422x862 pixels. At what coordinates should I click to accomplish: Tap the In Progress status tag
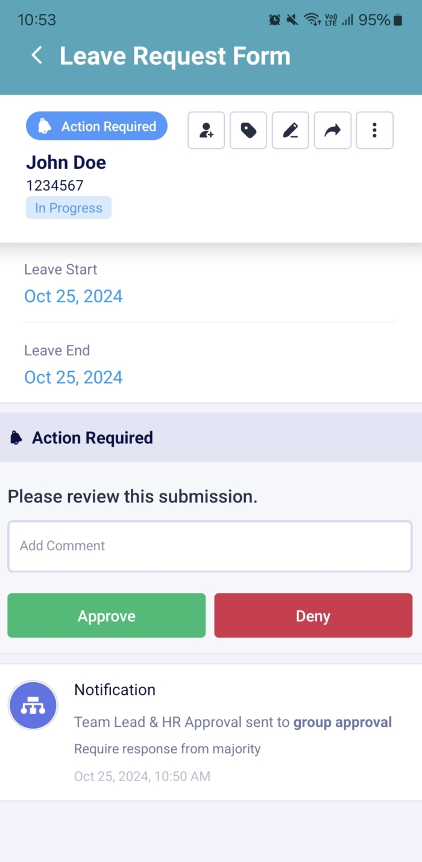[69, 208]
